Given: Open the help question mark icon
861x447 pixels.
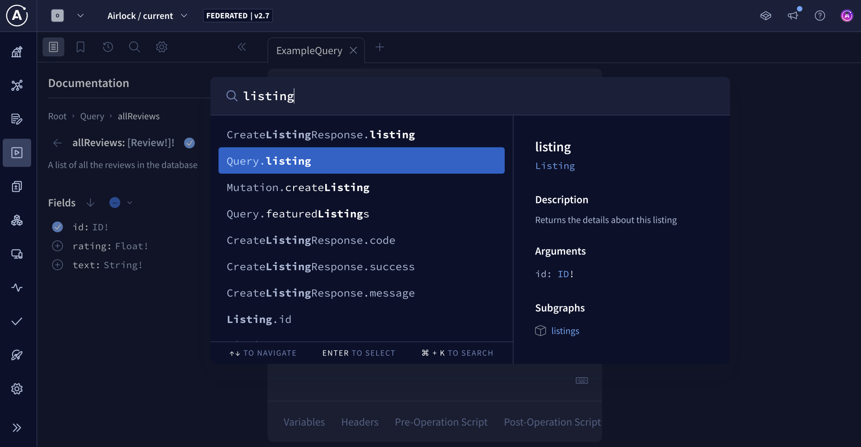Looking at the screenshot, I should [820, 16].
